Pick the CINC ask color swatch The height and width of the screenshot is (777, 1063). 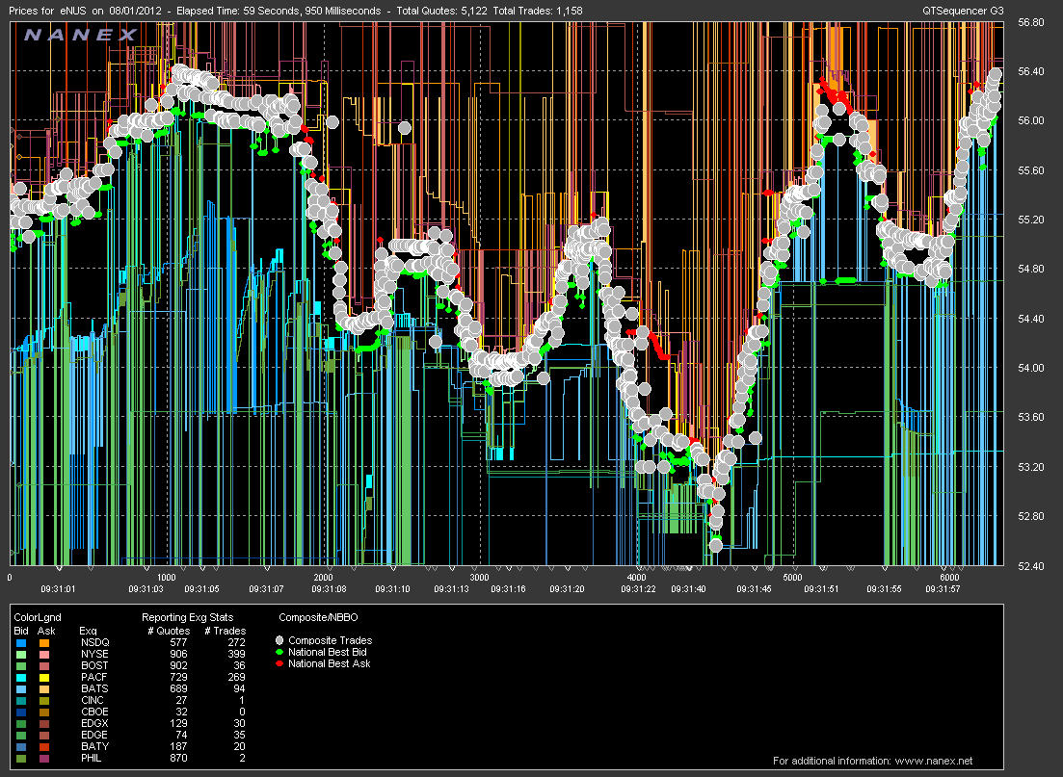coord(44,700)
